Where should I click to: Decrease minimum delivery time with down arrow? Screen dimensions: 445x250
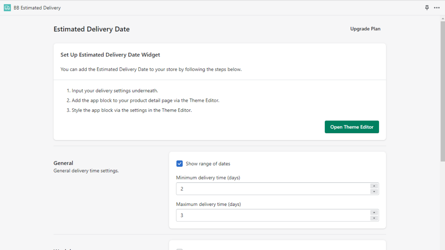pyautogui.click(x=374, y=192)
